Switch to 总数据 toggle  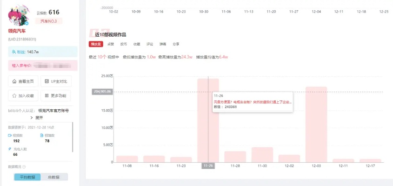[x=54, y=177]
